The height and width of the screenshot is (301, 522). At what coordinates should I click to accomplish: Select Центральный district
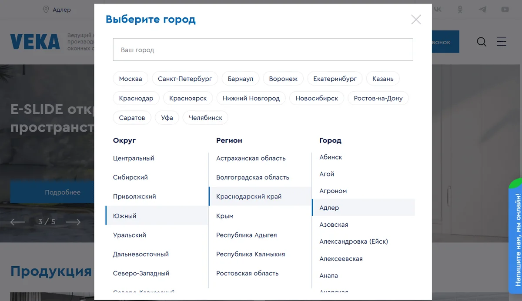point(157,158)
